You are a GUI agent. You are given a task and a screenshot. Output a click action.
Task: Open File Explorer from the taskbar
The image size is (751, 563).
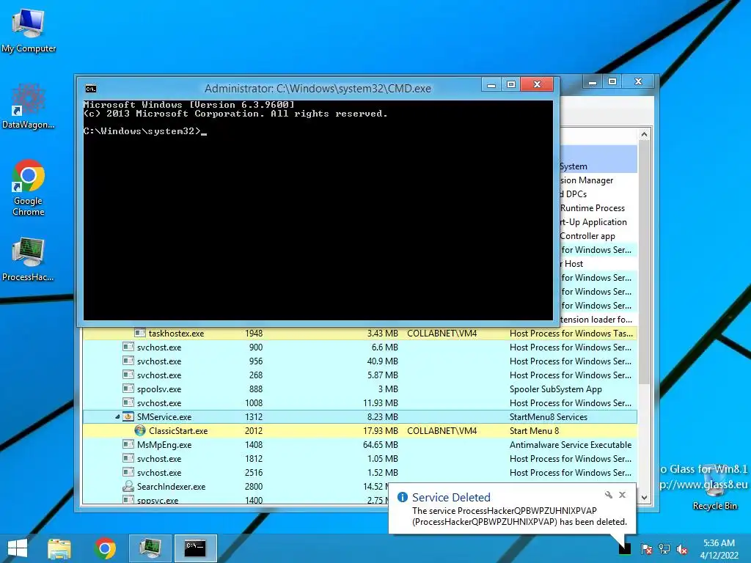59,548
